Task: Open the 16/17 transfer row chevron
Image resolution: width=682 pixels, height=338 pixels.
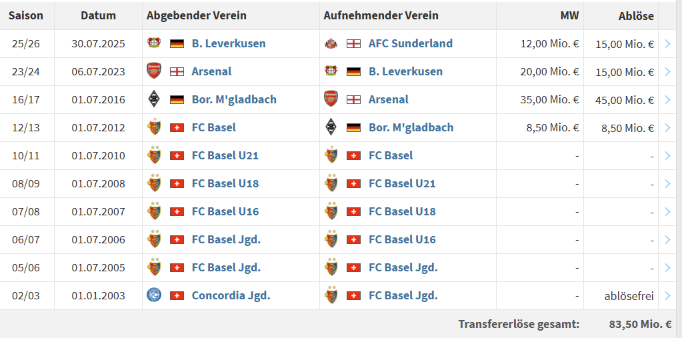Action: [x=668, y=99]
